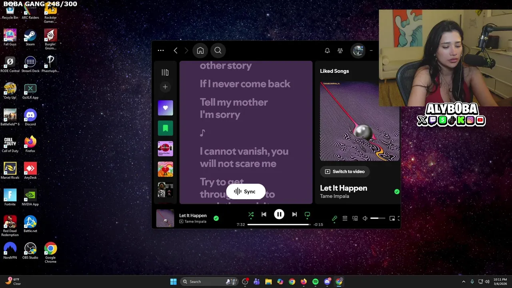
Task: Open Liked Songs header in Now Playing panel
Action: click(334, 71)
